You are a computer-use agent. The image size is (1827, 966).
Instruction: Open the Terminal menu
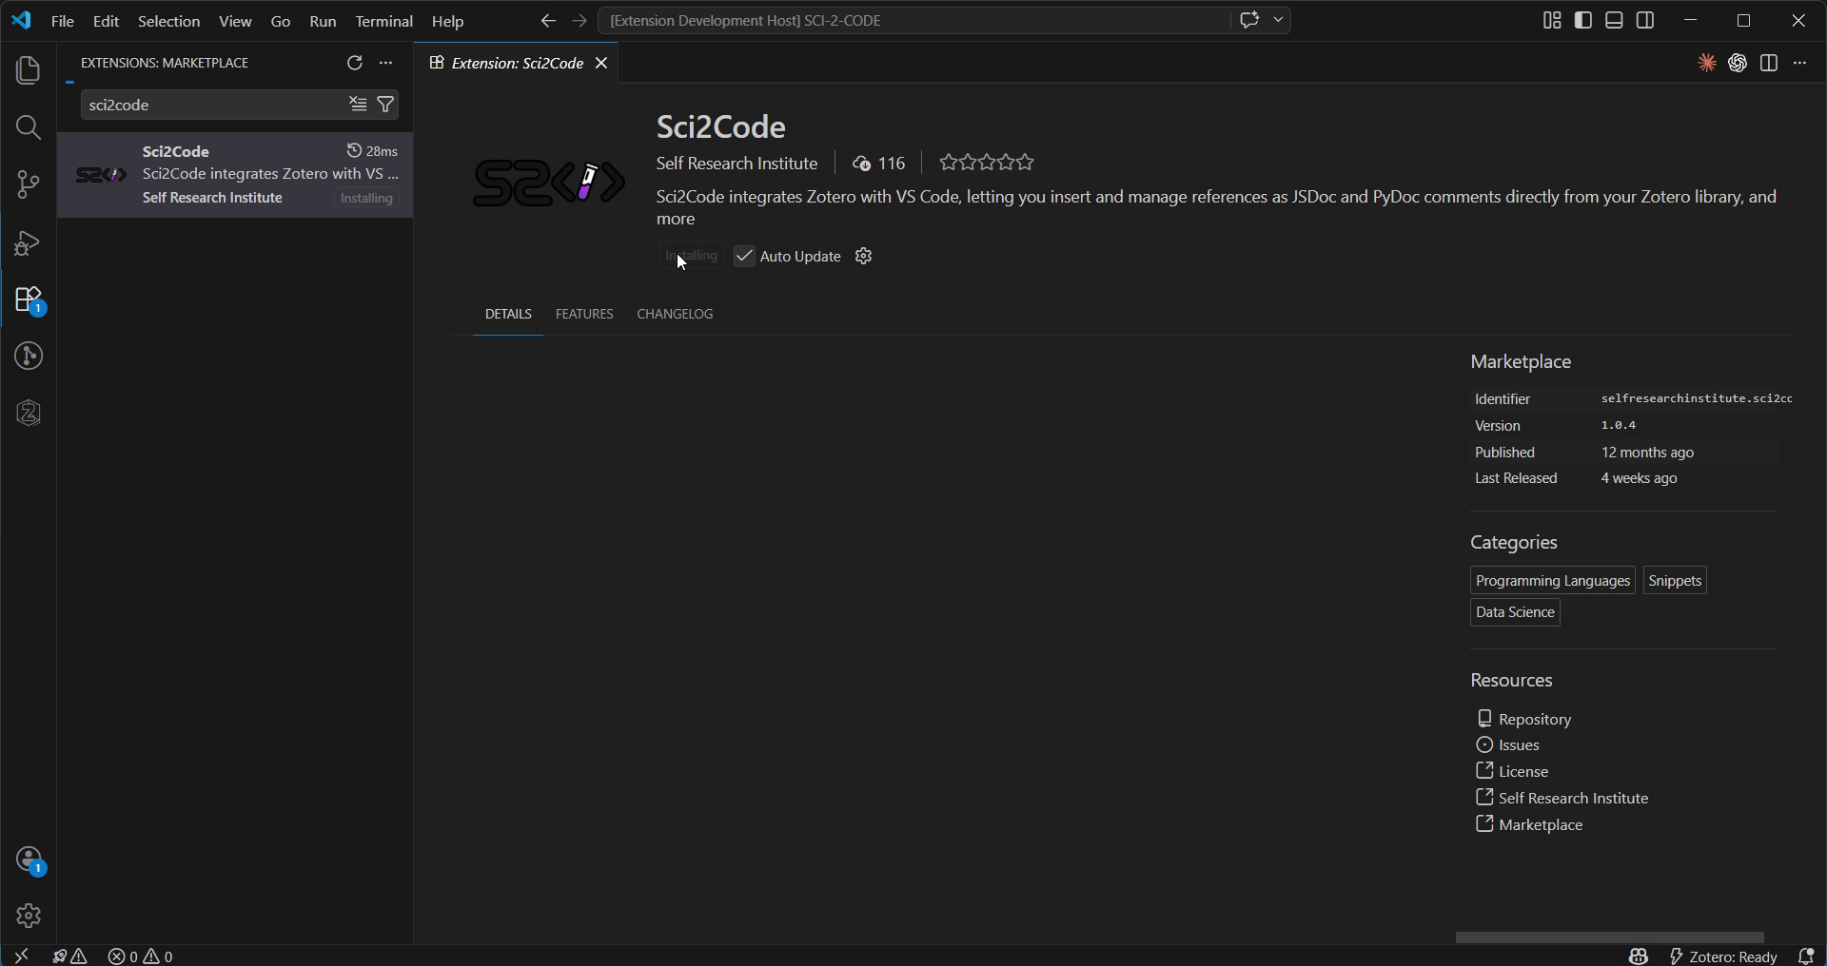tap(383, 21)
